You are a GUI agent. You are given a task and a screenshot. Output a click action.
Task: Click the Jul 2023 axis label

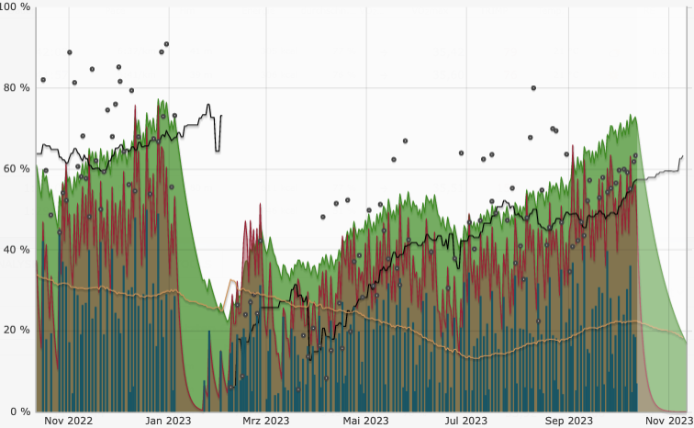464,421
